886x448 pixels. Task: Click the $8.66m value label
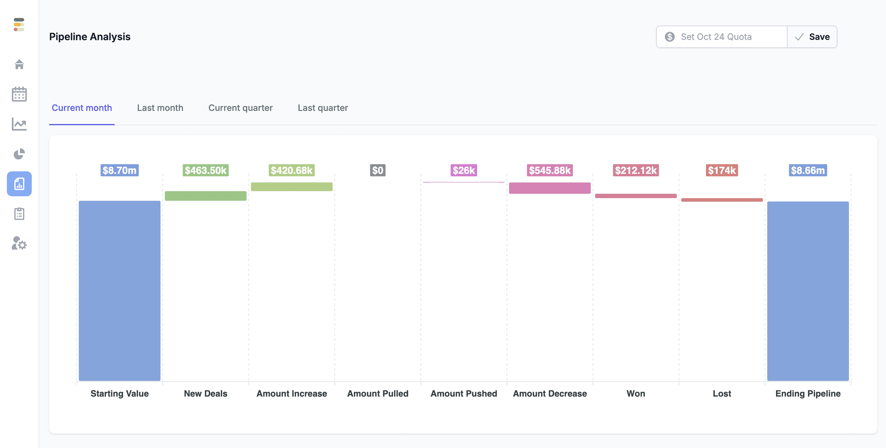tap(808, 170)
